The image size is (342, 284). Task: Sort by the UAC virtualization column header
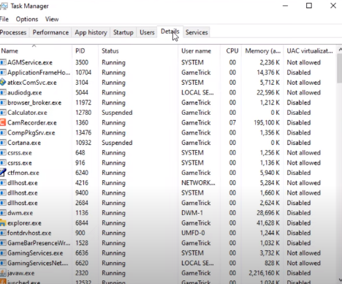coord(310,51)
